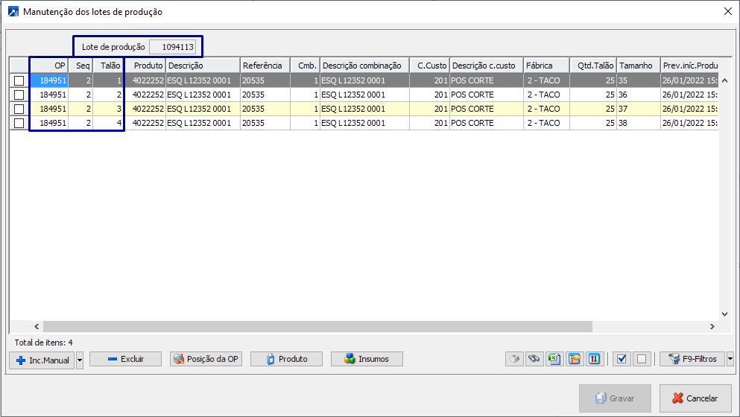
Task: Click the vertical scrollbar down arrow
Action: coord(725,314)
